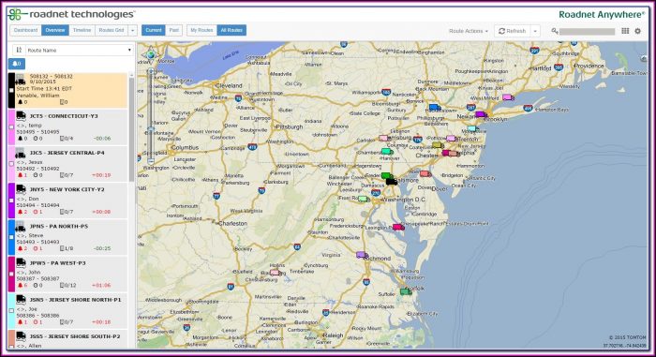The height and width of the screenshot is (357, 656).
Task: Click the Refresh button
Action: (513, 31)
